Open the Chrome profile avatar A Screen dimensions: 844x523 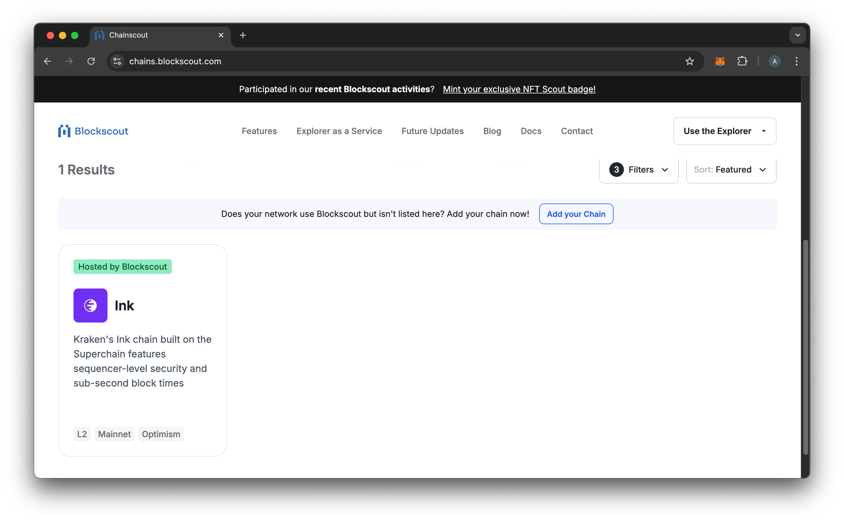(774, 61)
